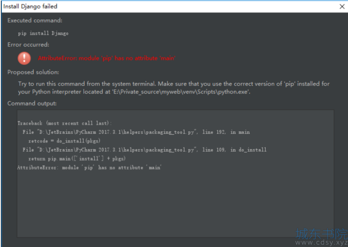This screenshot has height=247, width=348.
Task: Click the final AttributeError line in output
Action: pos(89,167)
